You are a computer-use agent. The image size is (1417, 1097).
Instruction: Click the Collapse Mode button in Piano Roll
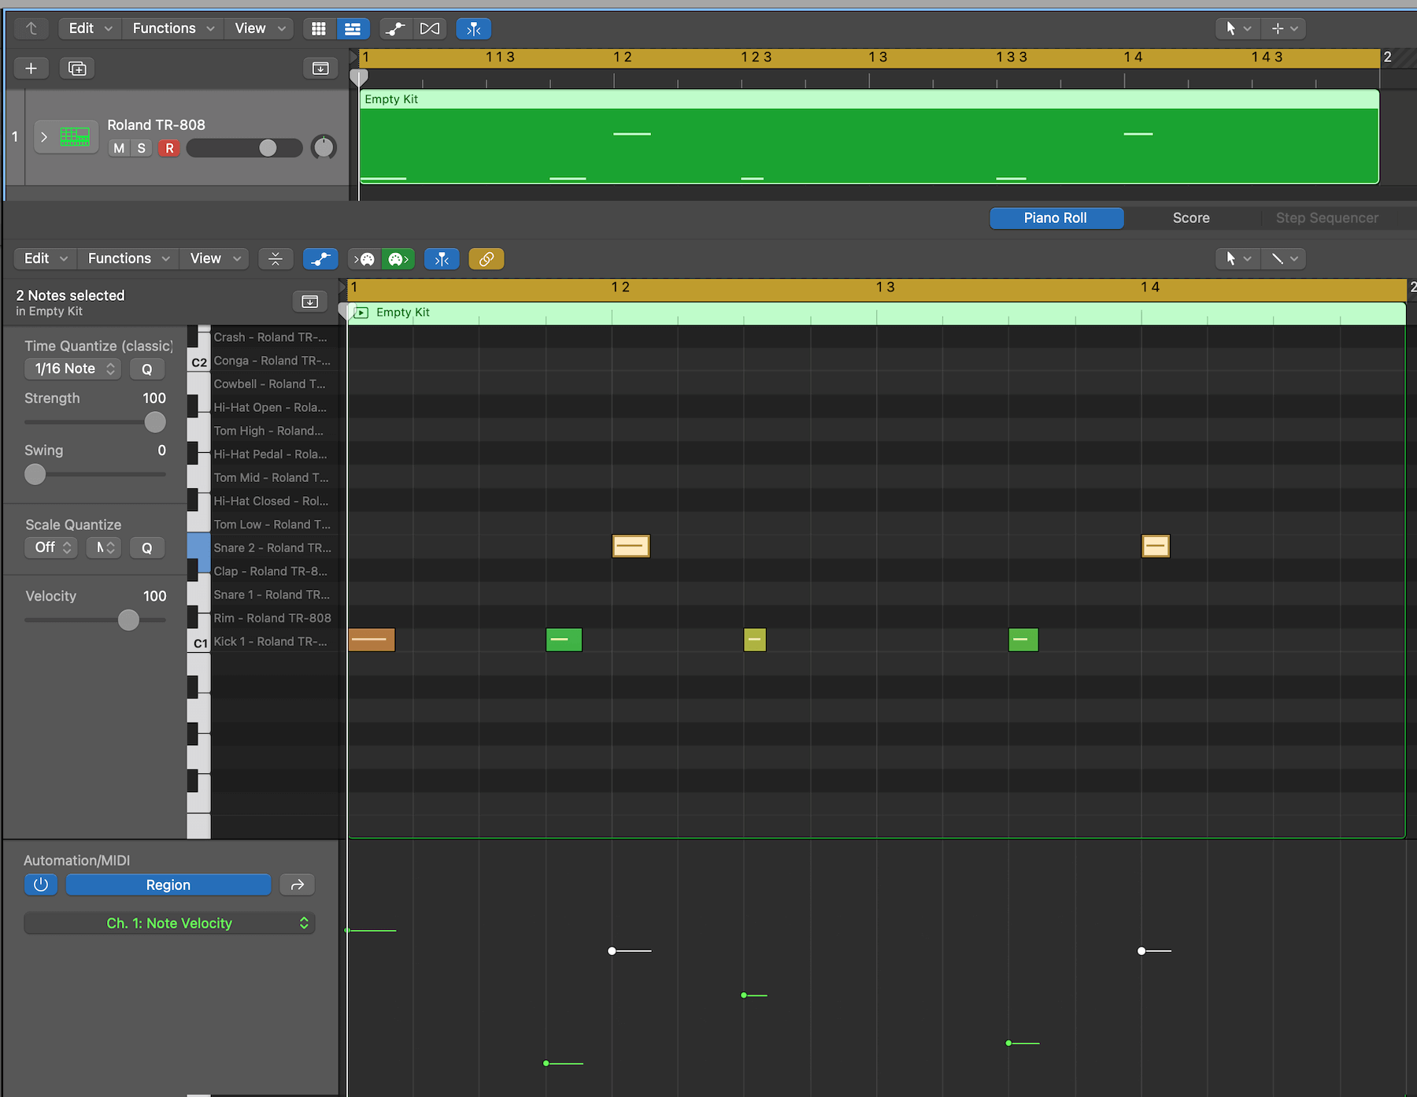point(276,258)
